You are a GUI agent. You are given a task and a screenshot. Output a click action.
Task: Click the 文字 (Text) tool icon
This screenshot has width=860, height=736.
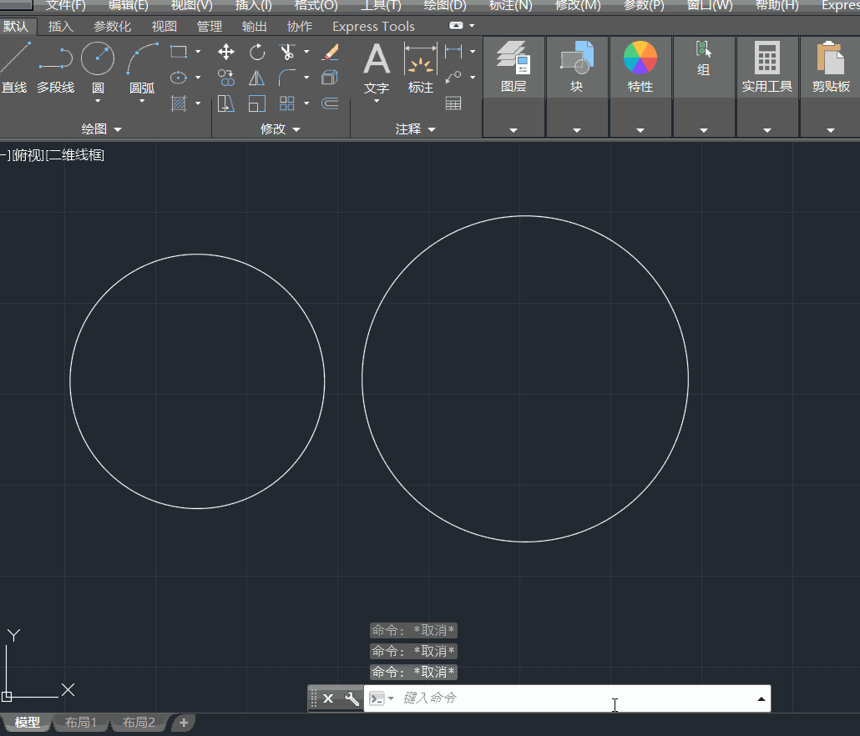pos(377,58)
